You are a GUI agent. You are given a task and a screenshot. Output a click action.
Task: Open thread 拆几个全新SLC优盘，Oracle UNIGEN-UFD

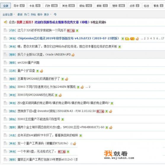pyautogui.click(x=44, y=55)
